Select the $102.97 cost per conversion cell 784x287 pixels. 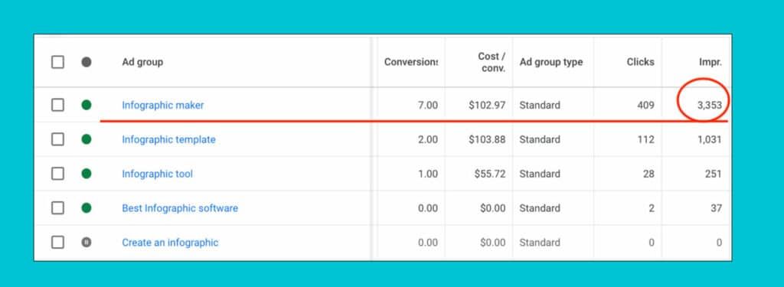(x=487, y=106)
